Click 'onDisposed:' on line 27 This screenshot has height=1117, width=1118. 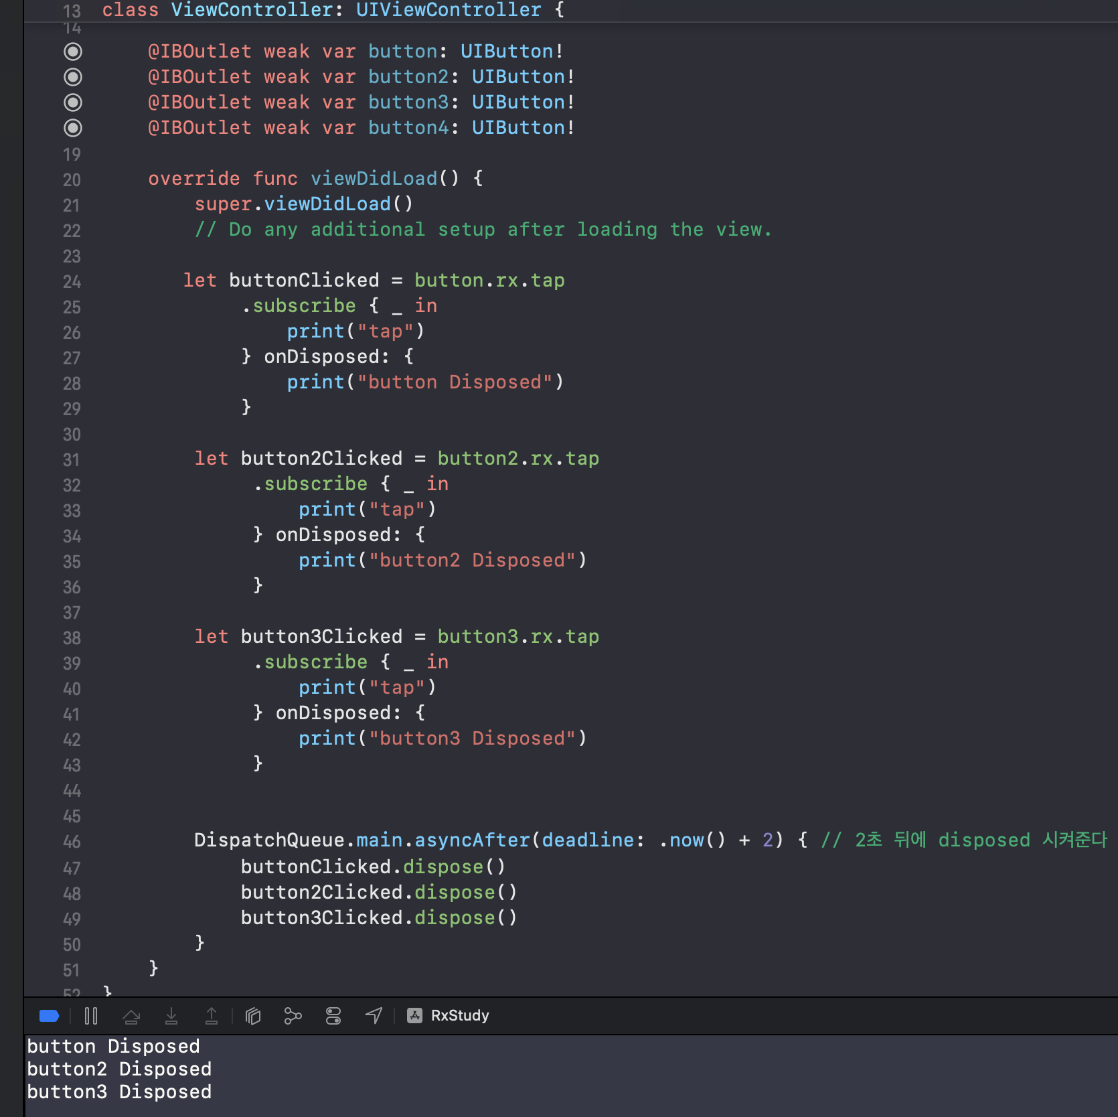(x=327, y=357)
